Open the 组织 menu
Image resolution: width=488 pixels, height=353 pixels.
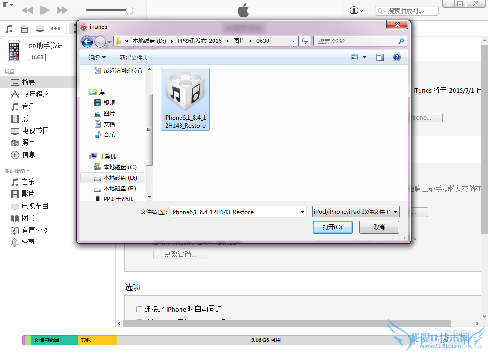point(97,58)
